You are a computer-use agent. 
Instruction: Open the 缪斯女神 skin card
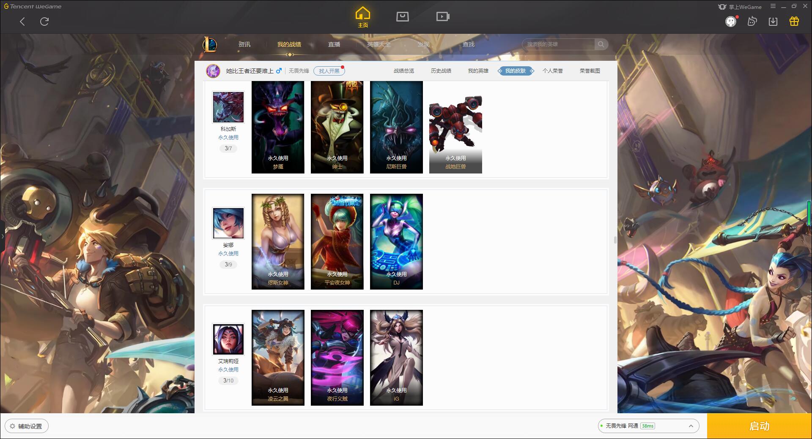[x=278, y=241]
